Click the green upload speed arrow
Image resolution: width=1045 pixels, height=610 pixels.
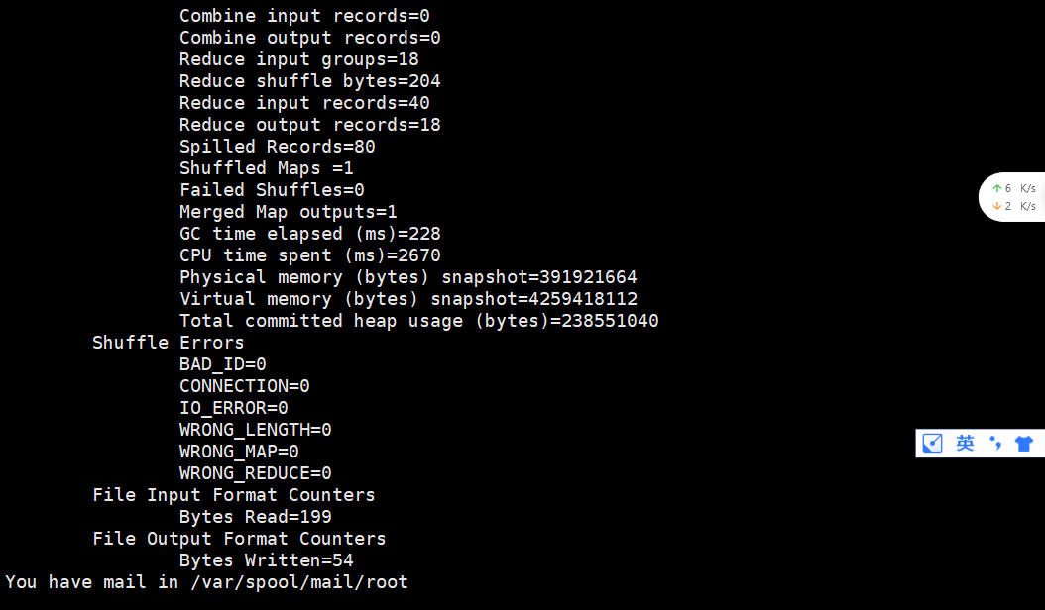pyautogui.click(x=997, y=188)
